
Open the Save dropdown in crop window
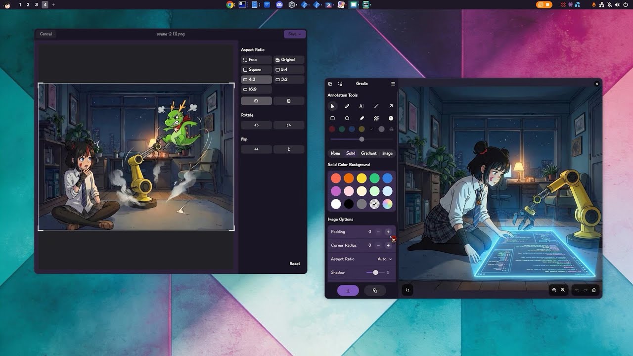pyautogui.click(x=295, y=34)
